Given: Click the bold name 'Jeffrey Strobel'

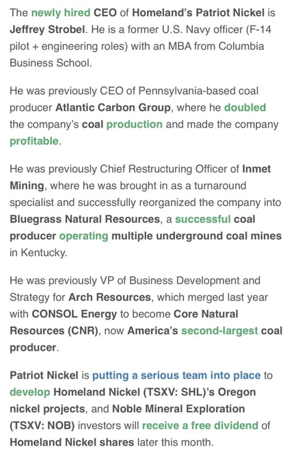Looking at the screenshot, I should click(x=47, y=29).
